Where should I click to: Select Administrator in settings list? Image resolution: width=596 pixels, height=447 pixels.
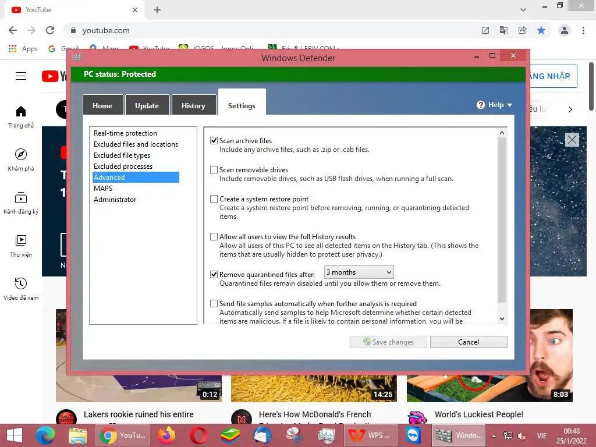(115, 200)
